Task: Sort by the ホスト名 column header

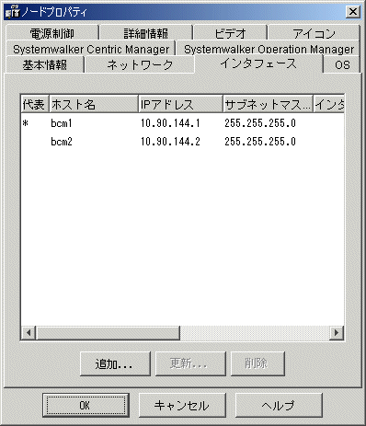Action: point(94,104)
